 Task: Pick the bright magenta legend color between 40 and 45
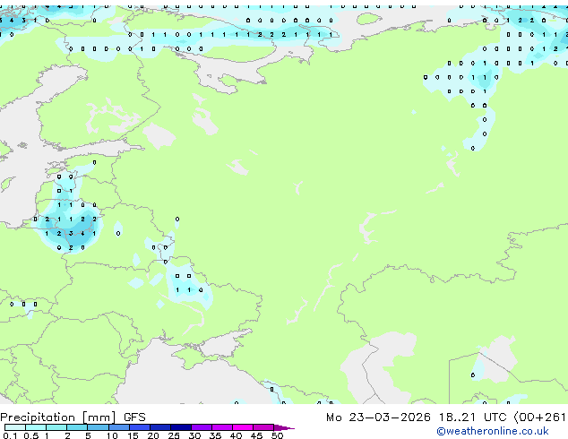point(243,427)
